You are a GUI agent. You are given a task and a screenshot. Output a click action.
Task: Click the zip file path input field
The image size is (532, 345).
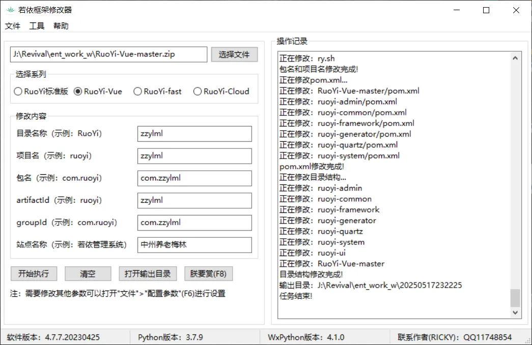(x=108, y=54)
